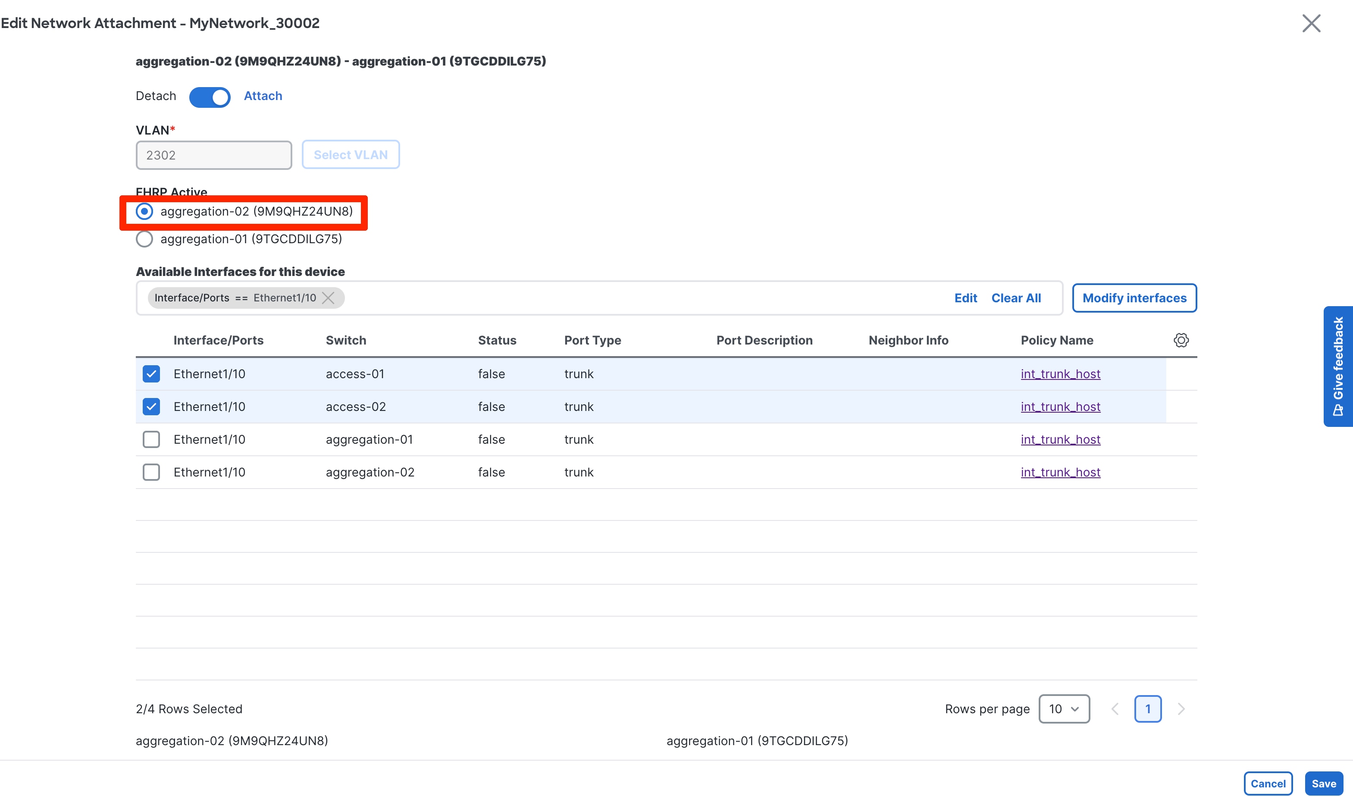This screenshot has width=1353, height=796.
Task: Open the table column settings gear
Action: (x=1181, y=340)
